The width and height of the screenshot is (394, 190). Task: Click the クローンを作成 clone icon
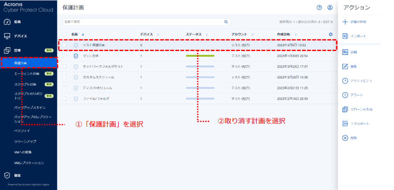[345, 109]
